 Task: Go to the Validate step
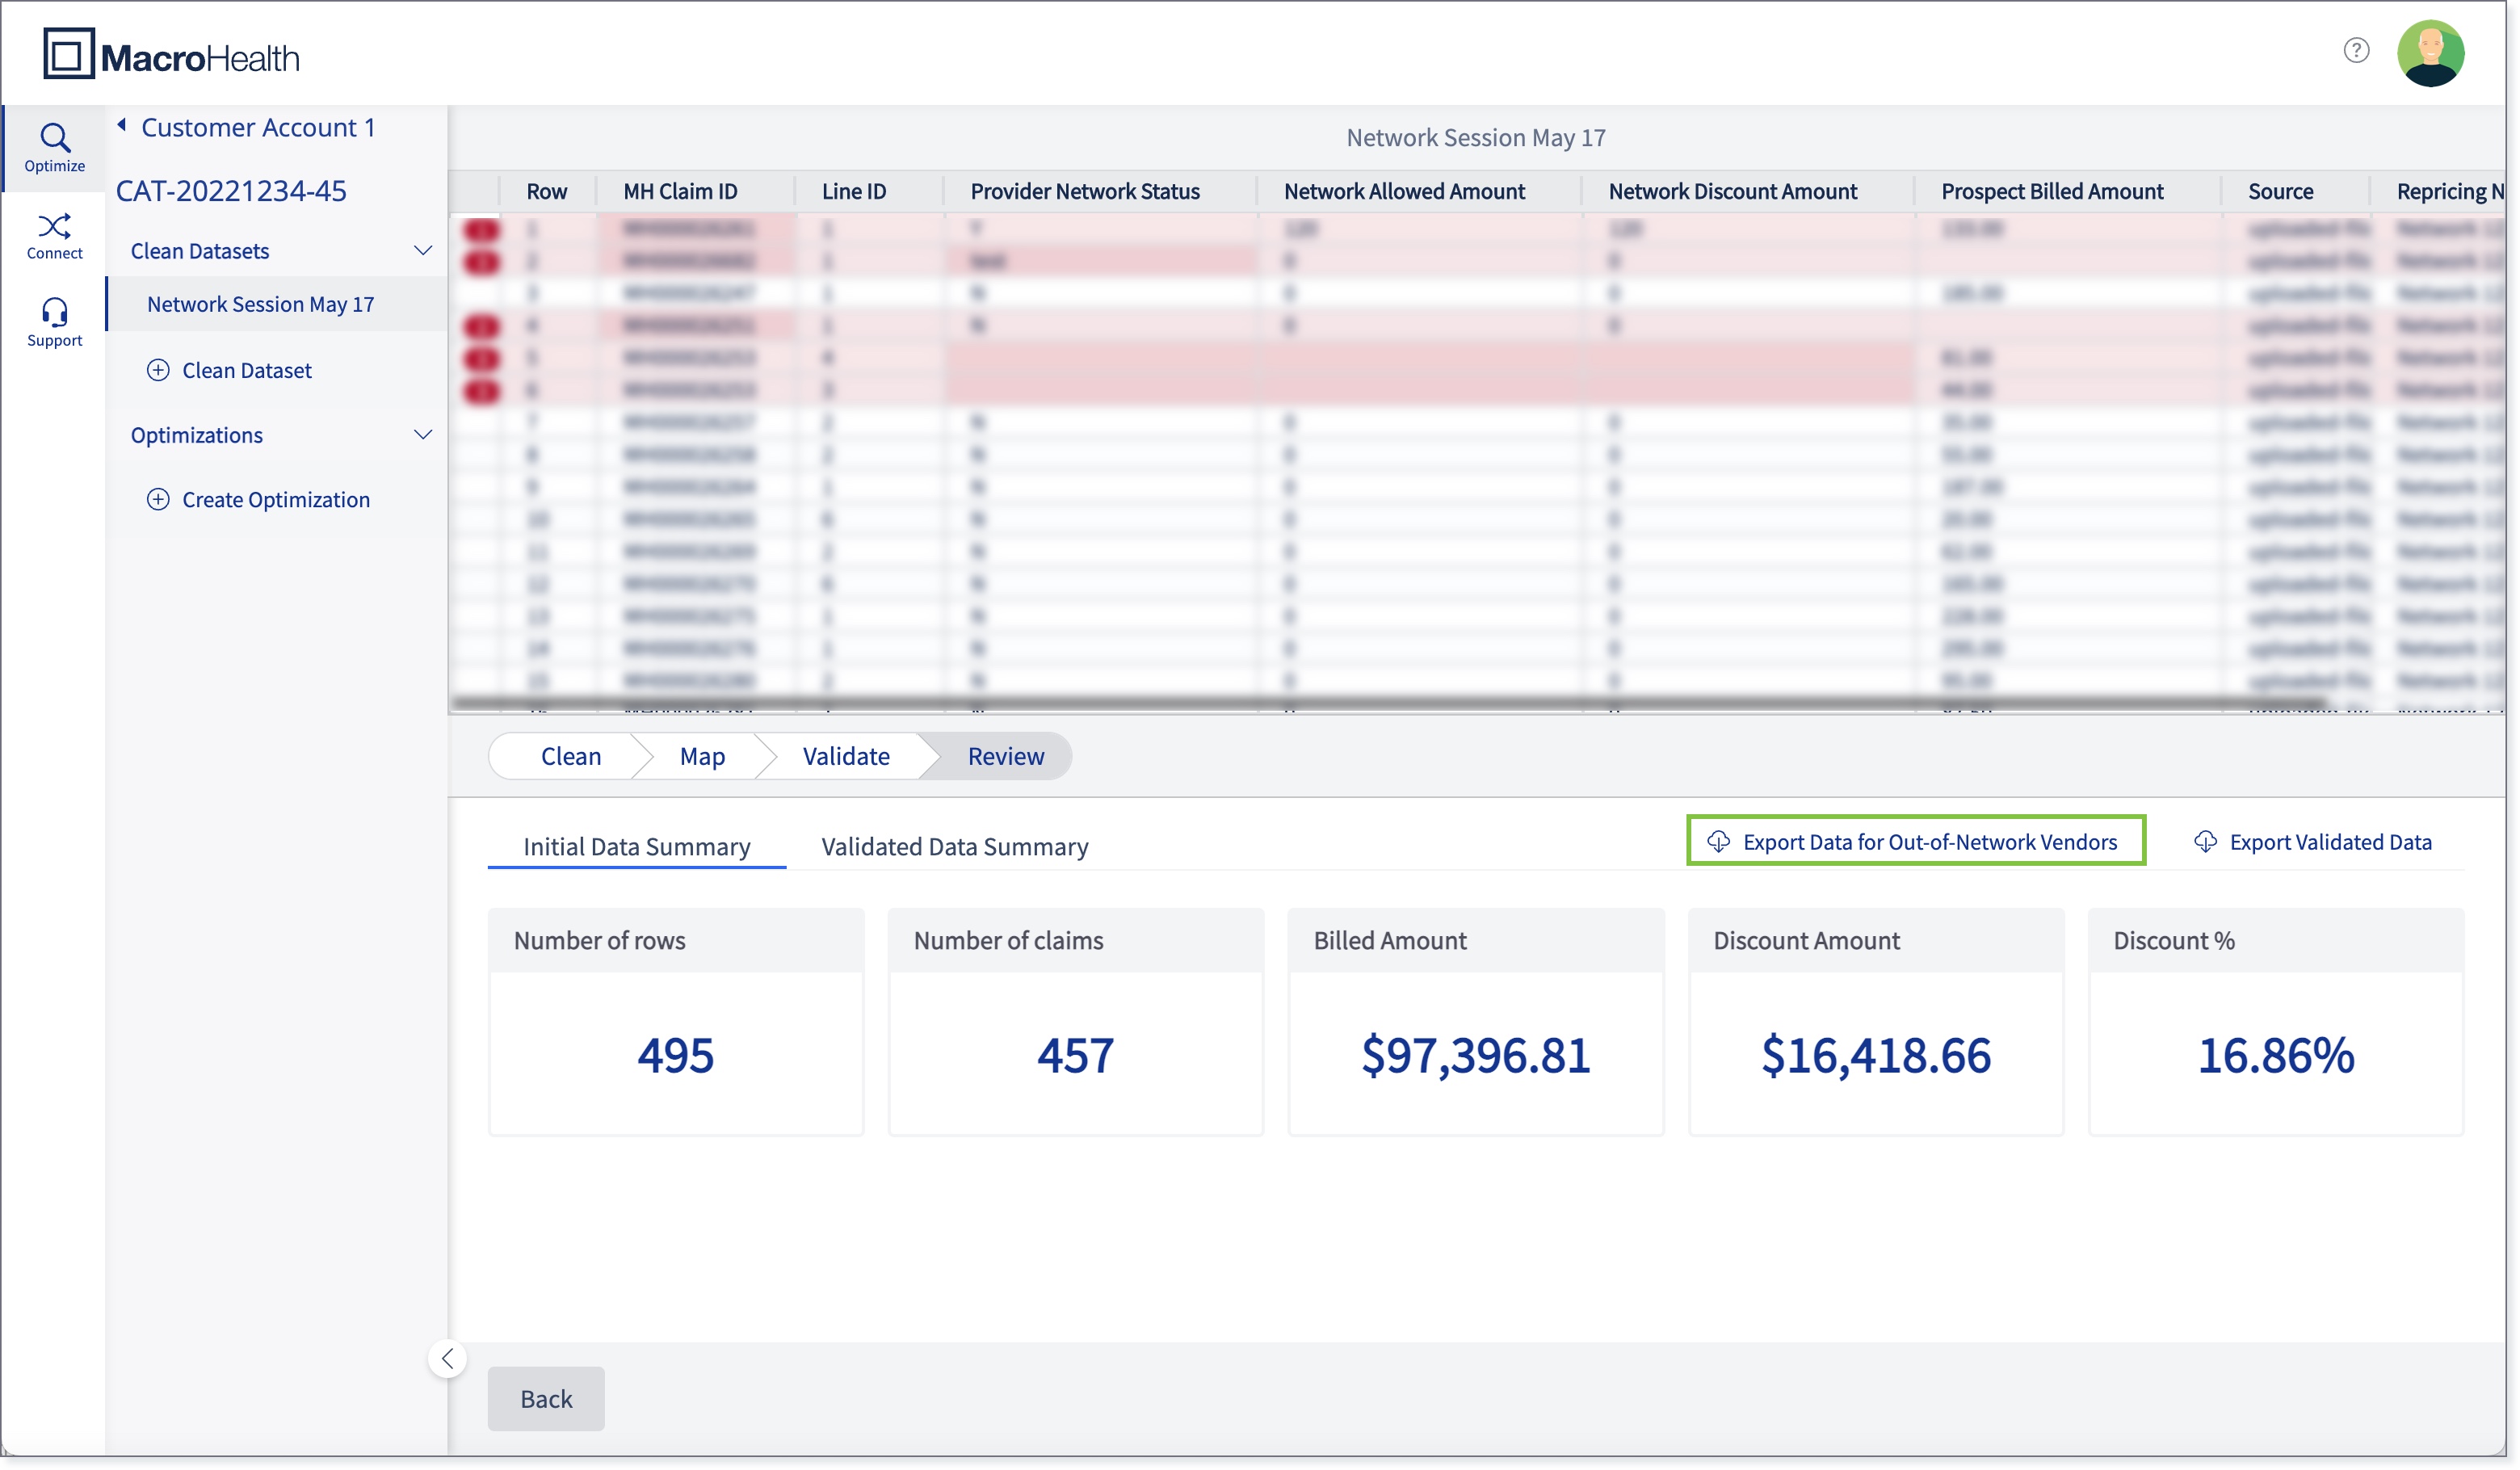(845, 756)
